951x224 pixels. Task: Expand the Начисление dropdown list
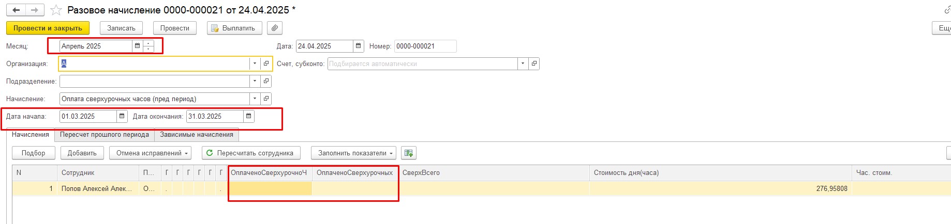click(x=255, y=99)
